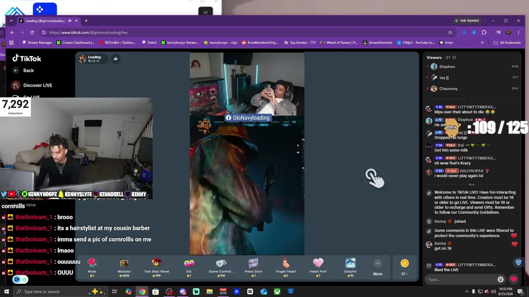Open the Loading streamer profile avatar
This screenshot has height=297, width=529.
tap(83, 59)
